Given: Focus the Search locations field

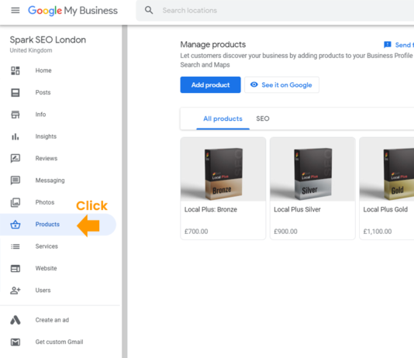Looking at the screenshot, I should (x=275, y=11).
